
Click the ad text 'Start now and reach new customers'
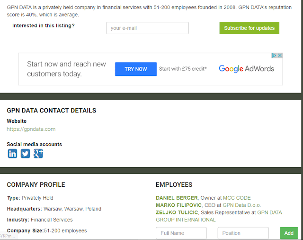[x=66, y=69]
